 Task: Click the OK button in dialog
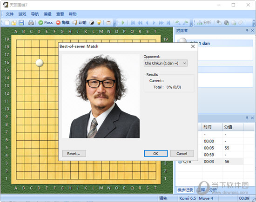(x=156, y=153)
